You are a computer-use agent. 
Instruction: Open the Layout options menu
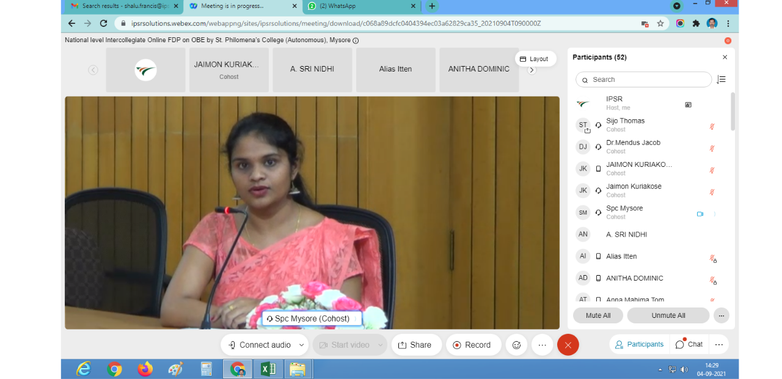pyautogui.click(x=535, y=59)
